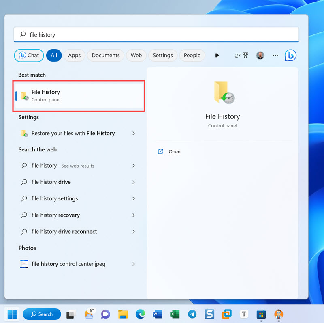The height and width of the screenshot is (323, 324).
Task: Expand chevron for 'drive reconnect' row
Action: 134,231
